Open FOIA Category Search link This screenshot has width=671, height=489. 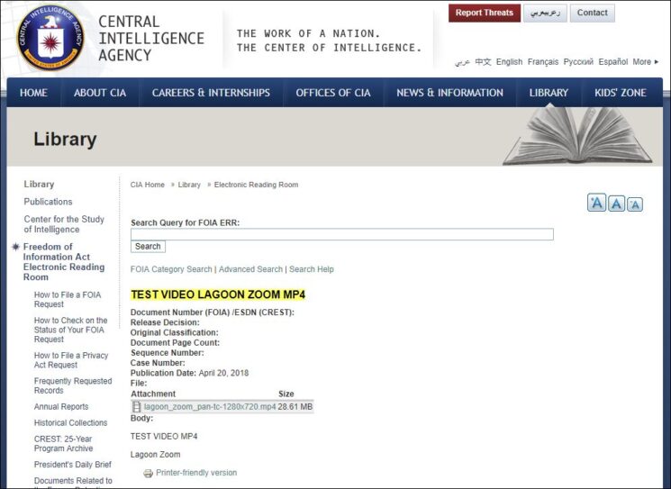(x=171, y=269)
